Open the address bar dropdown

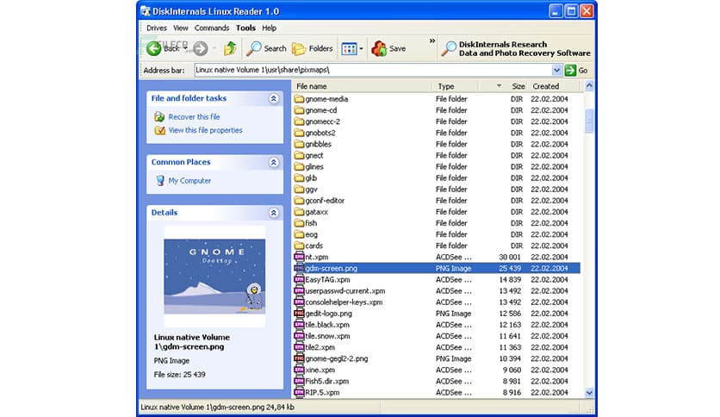tap(556, 71)
